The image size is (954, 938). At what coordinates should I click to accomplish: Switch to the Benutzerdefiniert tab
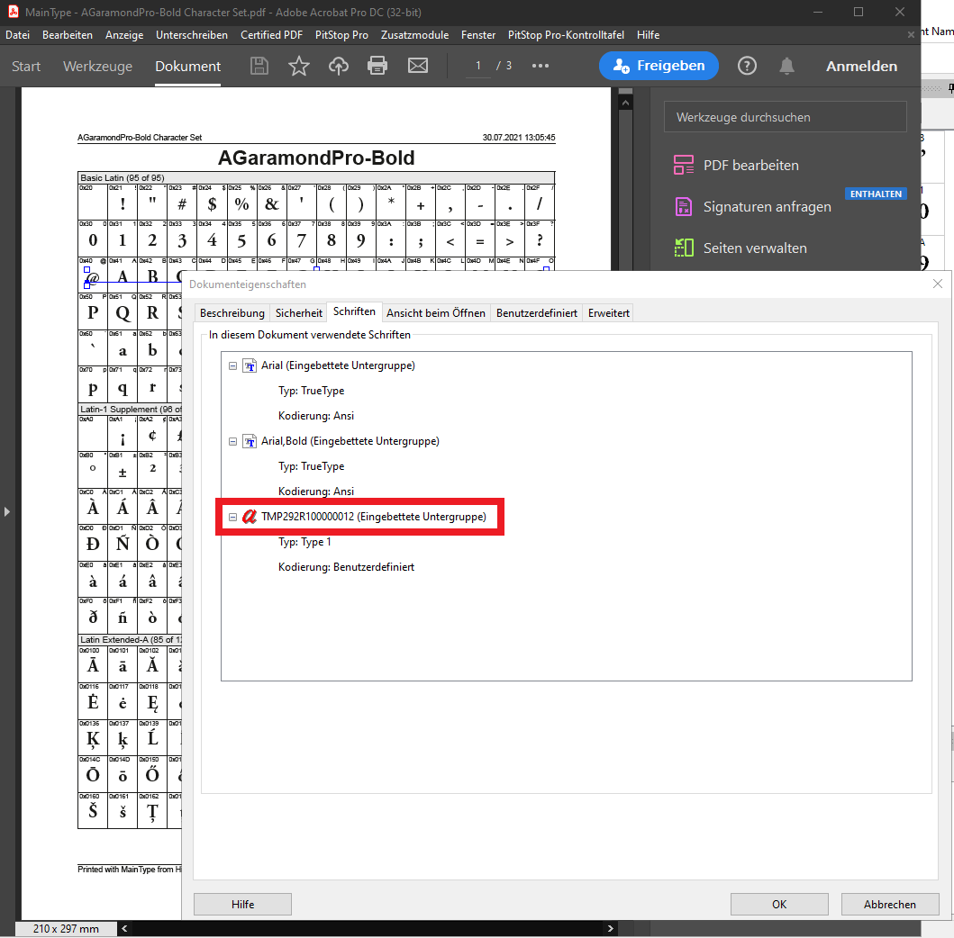537,313
